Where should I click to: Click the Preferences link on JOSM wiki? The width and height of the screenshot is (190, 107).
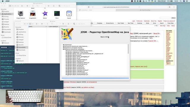[139, 21]
